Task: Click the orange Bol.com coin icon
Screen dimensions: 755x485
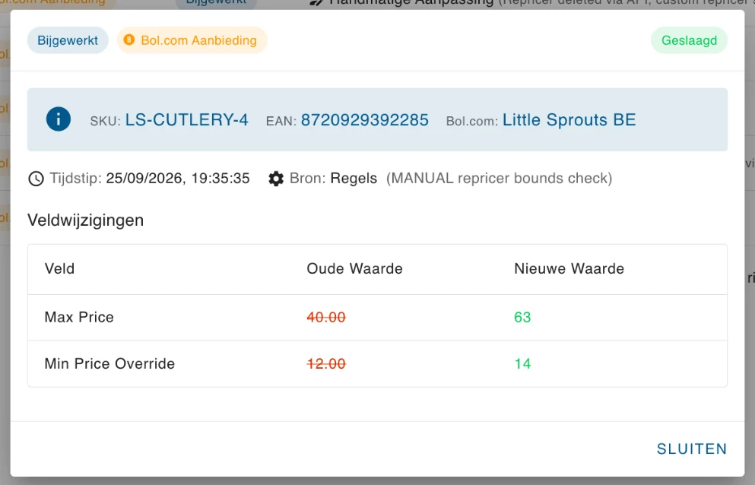Action: pos(129,40)
